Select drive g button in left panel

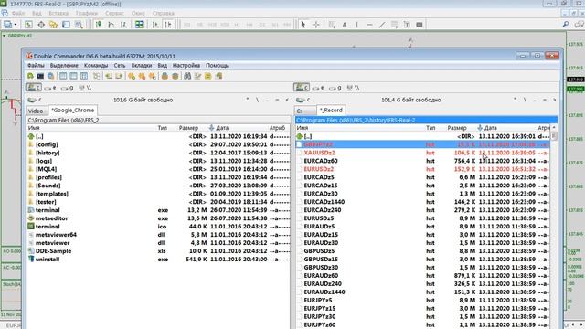click(67, 88)
